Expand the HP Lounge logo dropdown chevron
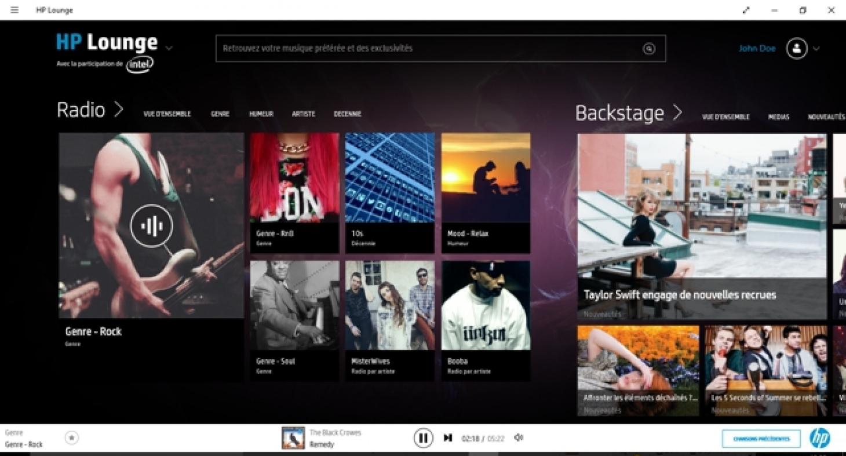 tap(169, 48)
